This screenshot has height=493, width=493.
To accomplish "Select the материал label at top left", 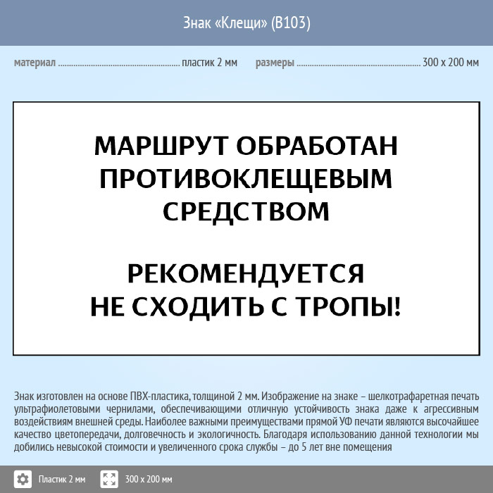I will click(35, 63).
